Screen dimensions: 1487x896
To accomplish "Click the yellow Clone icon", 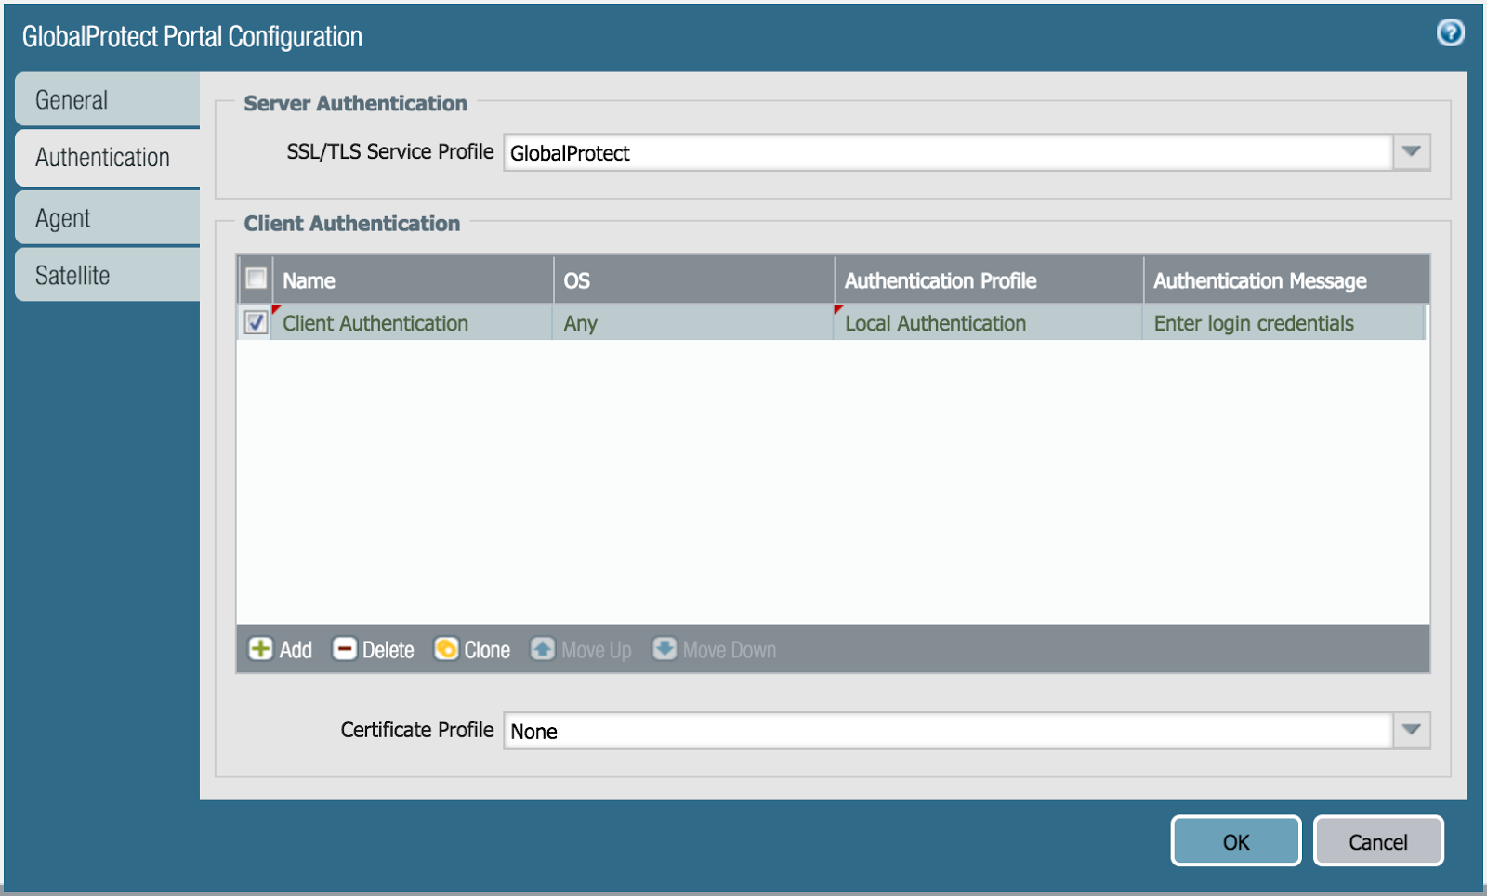I will 446,649.
